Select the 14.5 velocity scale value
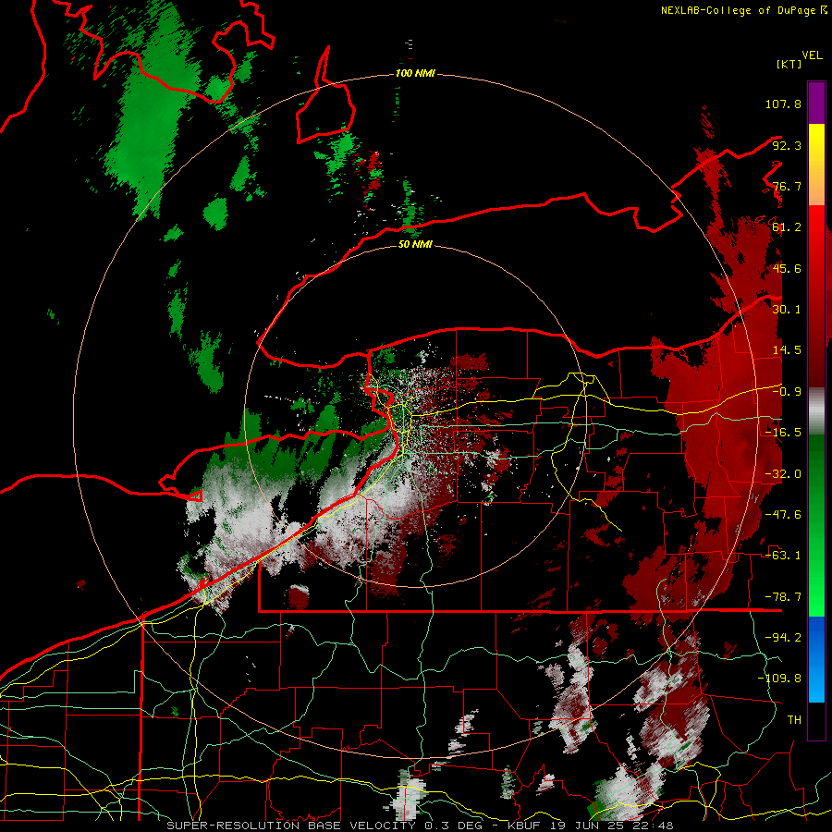Viewport: 832px width, 832px height. pyautogui.click(x=787, y=350)
